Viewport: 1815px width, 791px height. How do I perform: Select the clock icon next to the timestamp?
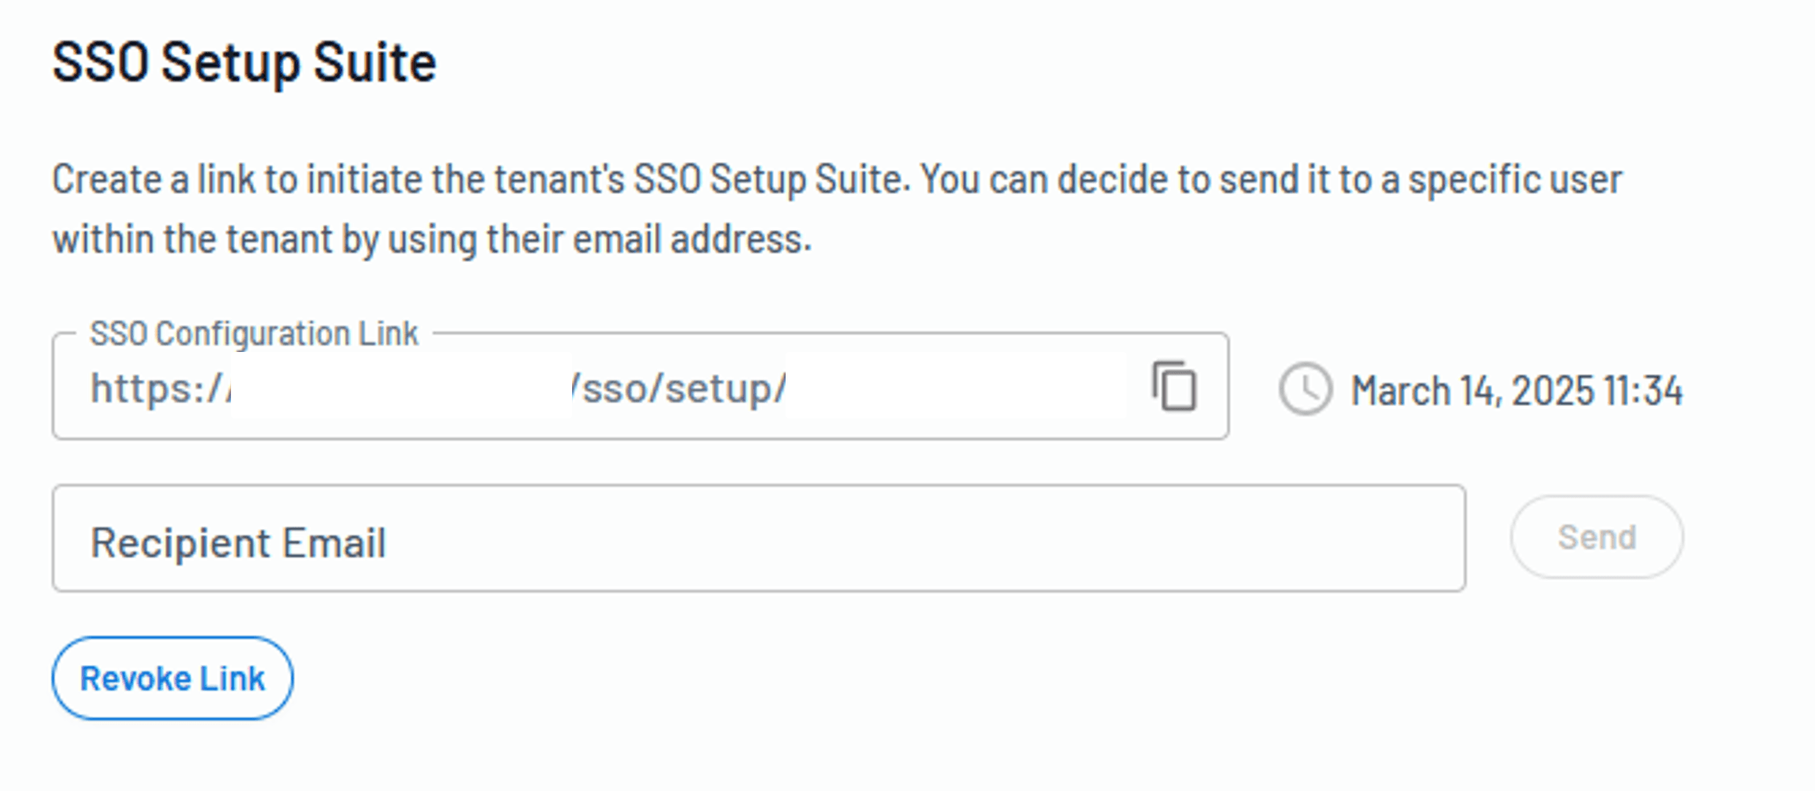(x=1305, y=389)
